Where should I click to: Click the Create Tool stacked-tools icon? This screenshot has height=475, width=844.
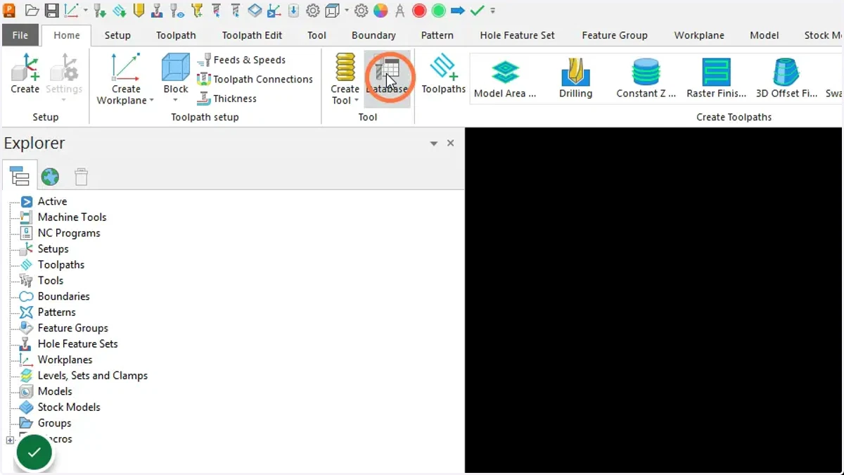point(345,68)
